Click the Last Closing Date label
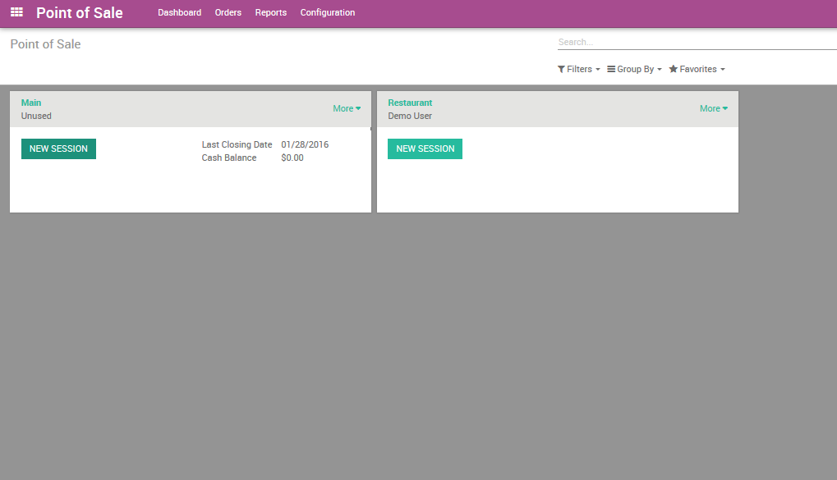 (x=237, y=144)
